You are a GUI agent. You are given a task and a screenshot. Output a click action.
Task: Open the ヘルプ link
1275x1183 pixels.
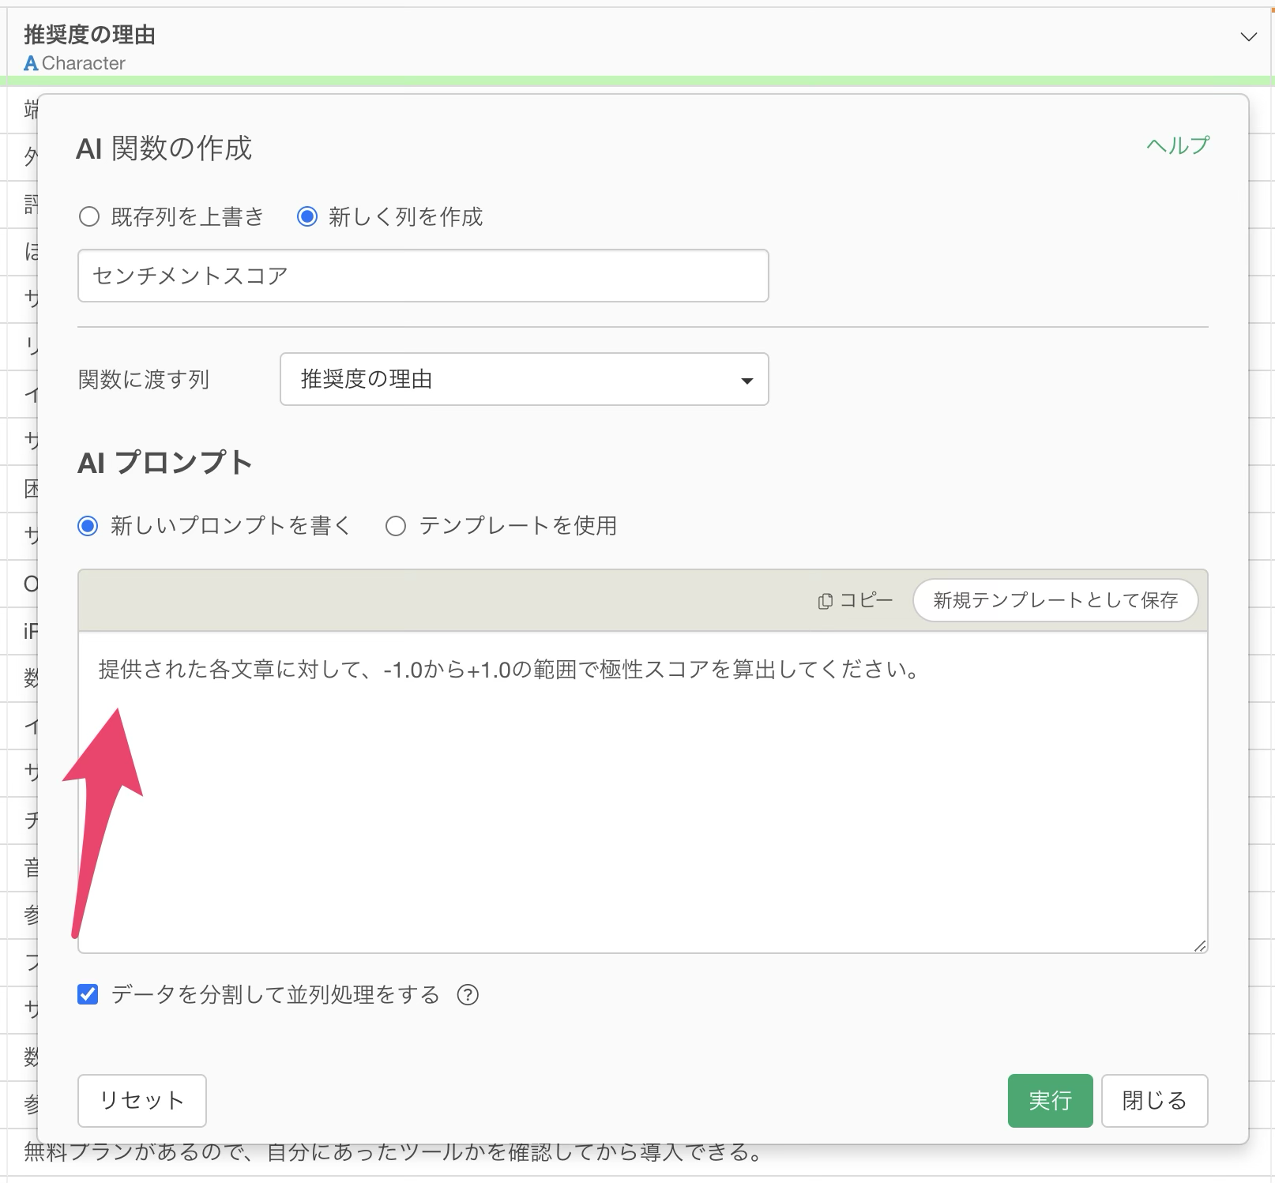click(x=1176, y=145)
